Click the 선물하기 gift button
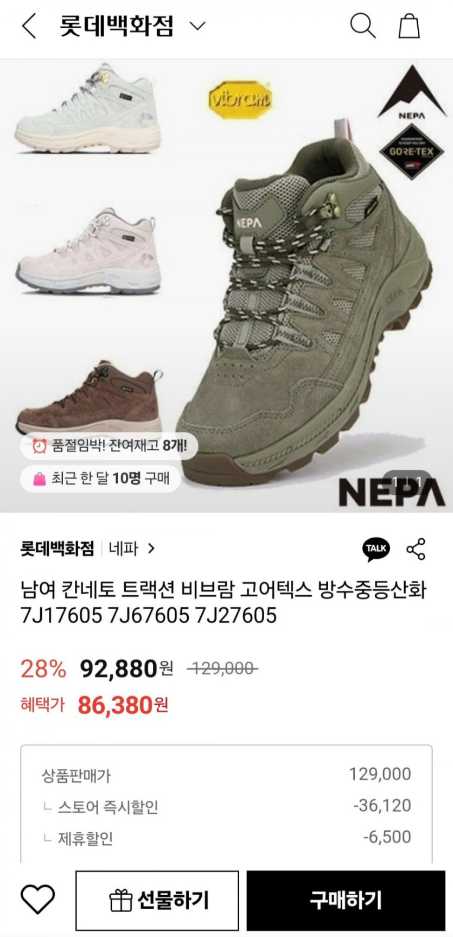Screen dimensions: 453x937 tap(157, 900)
